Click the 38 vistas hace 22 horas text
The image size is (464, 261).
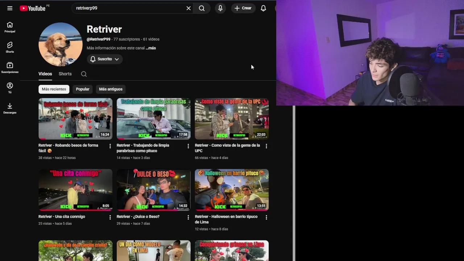click(57, 158)
